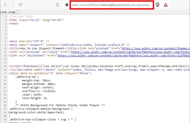190x123 pixels.
Task: Open the Brave Shields lion icon
Action: tap(157, 5)
